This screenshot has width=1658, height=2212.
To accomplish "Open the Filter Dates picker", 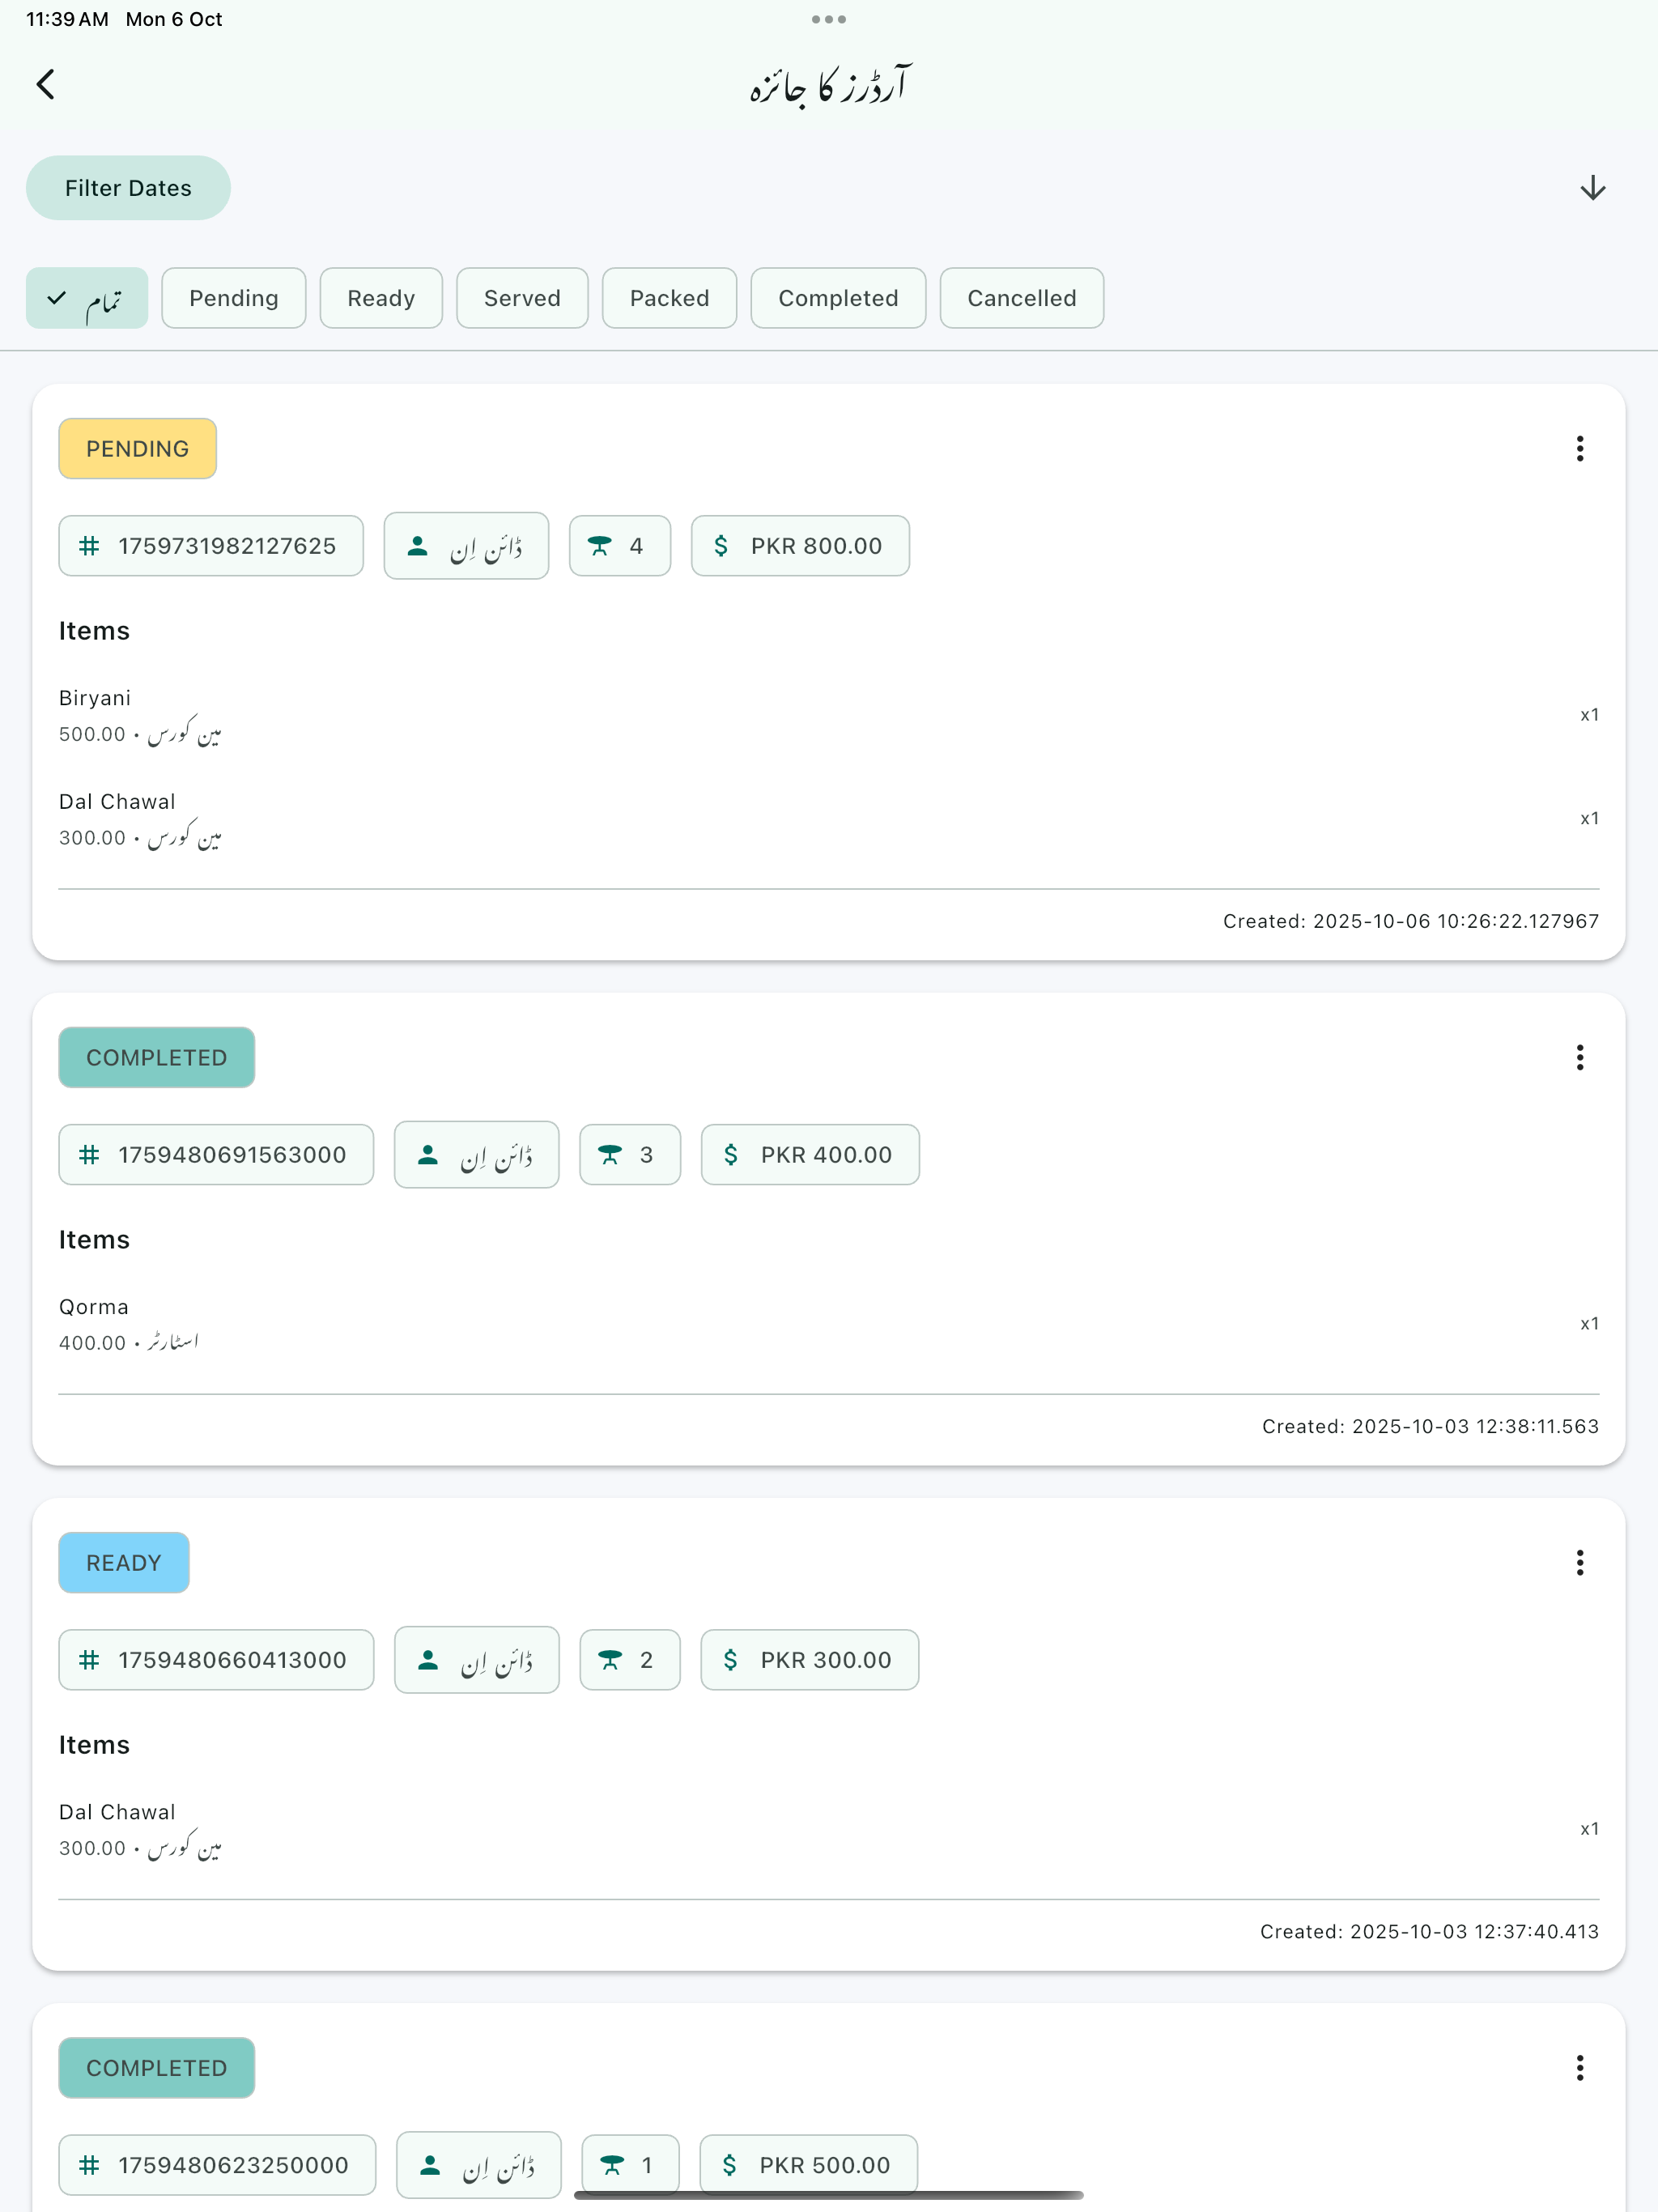I will 128,188.
